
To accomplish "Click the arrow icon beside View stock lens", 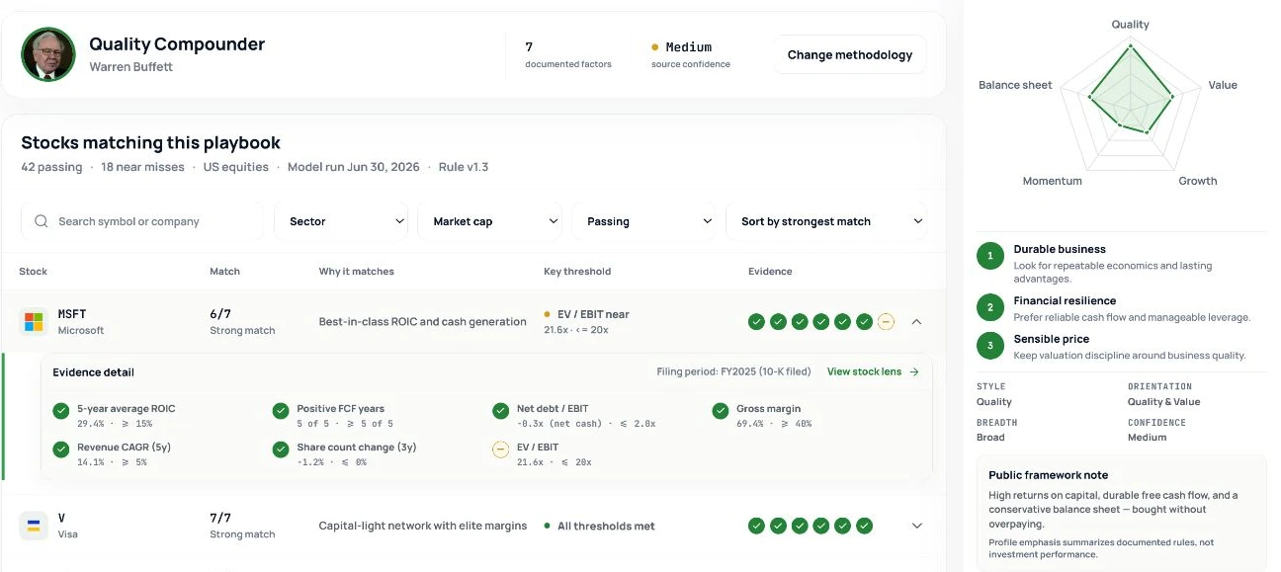I will click(914, 371).
